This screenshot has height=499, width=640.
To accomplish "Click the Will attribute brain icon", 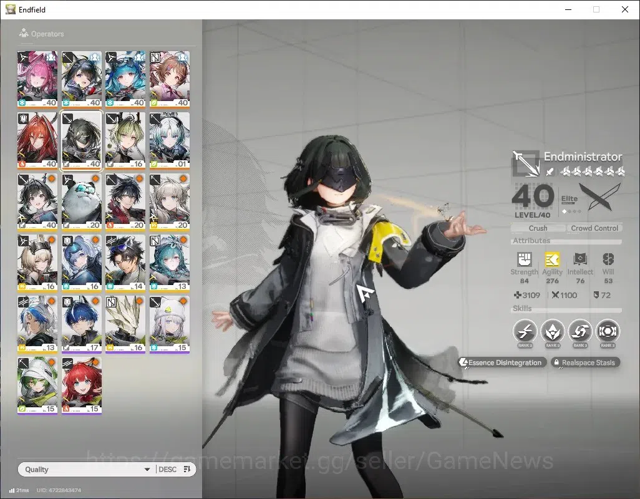I will 608,259.
